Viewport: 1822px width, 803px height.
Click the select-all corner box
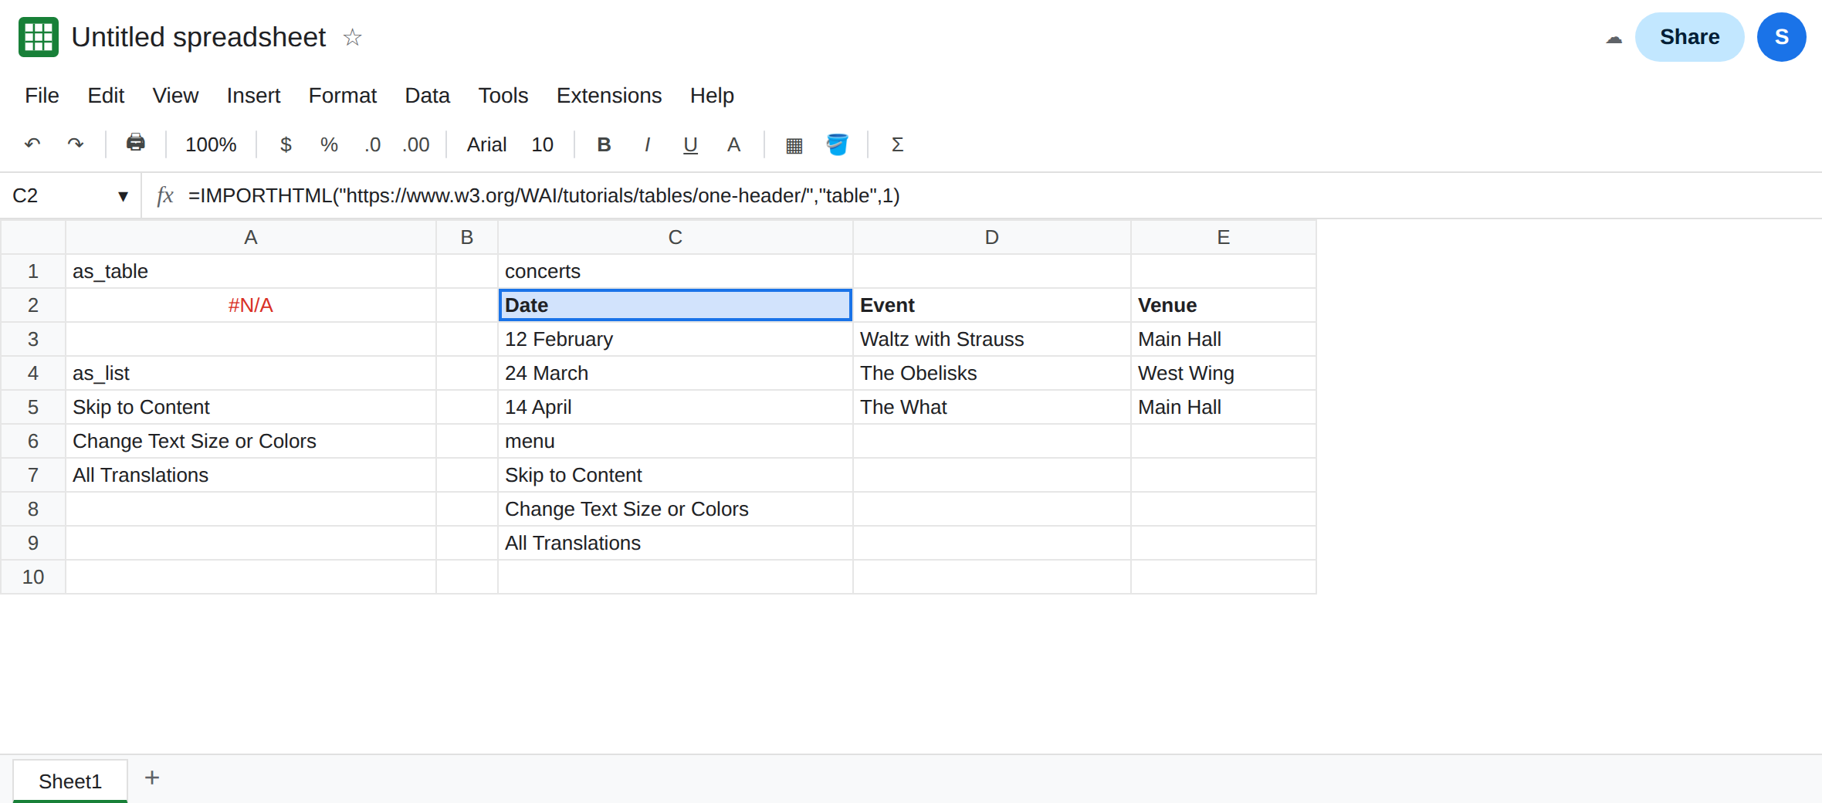pos(33,237)
